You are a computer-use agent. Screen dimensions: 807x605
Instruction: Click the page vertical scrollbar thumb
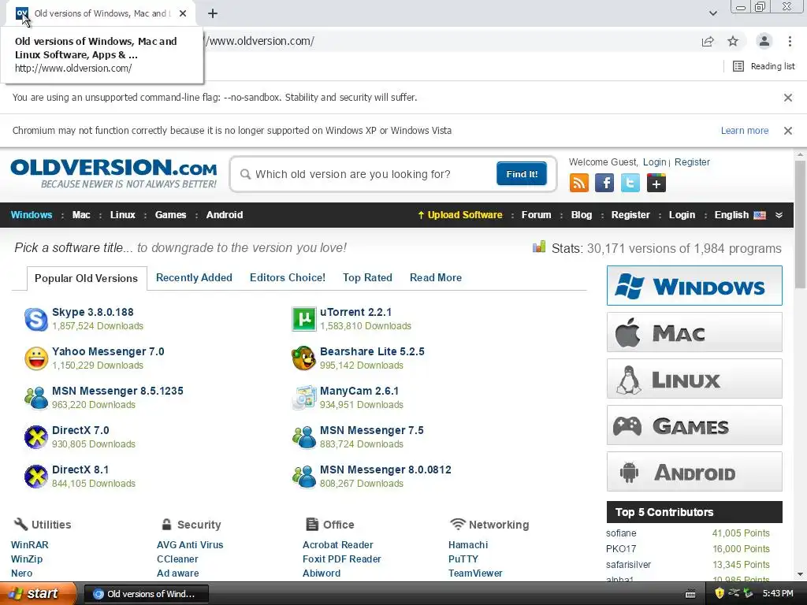(800, 224)
